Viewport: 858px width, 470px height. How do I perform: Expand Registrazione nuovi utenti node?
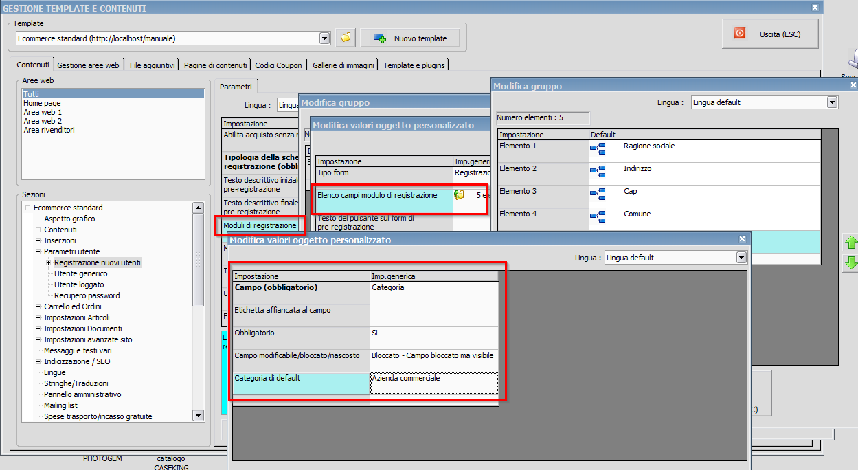(49, 262)
